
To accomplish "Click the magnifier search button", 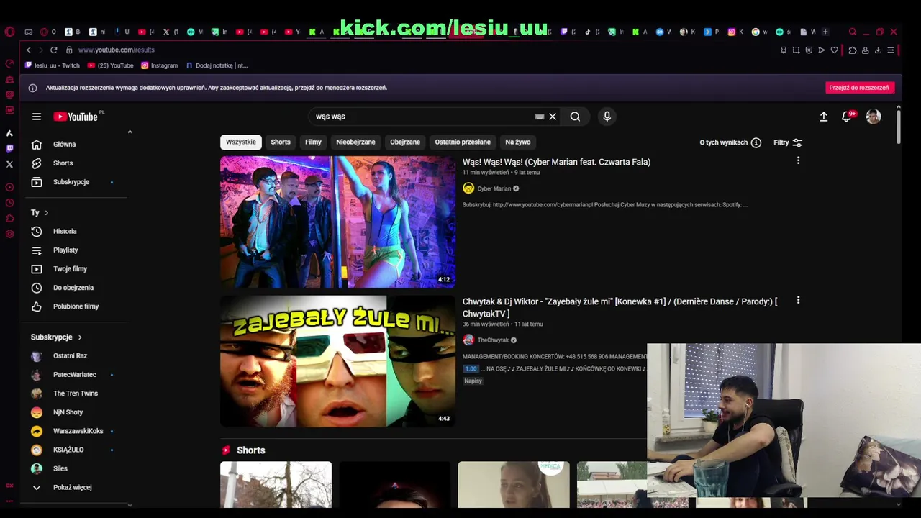I will point(575,117).
